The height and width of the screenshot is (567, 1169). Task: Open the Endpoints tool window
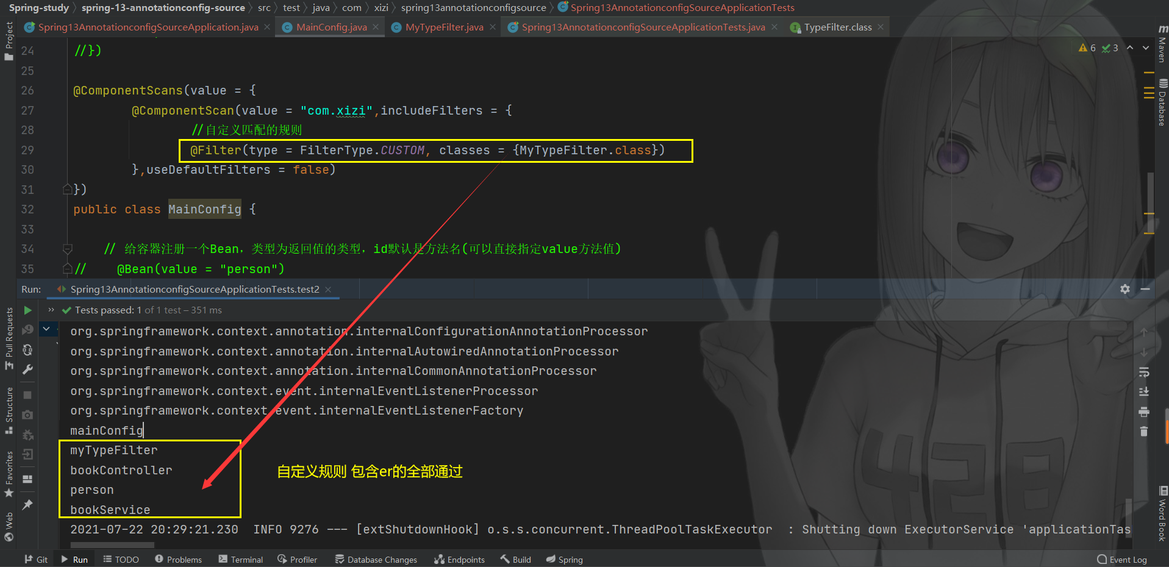[x=459, y=559]
